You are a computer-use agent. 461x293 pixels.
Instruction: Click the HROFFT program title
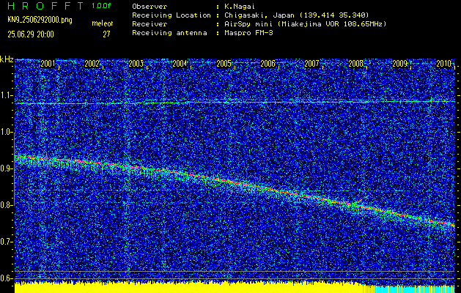45,6
